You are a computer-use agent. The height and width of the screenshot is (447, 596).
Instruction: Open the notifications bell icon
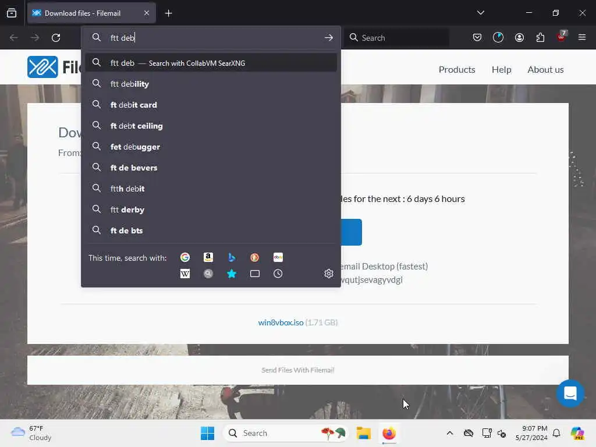556,433
